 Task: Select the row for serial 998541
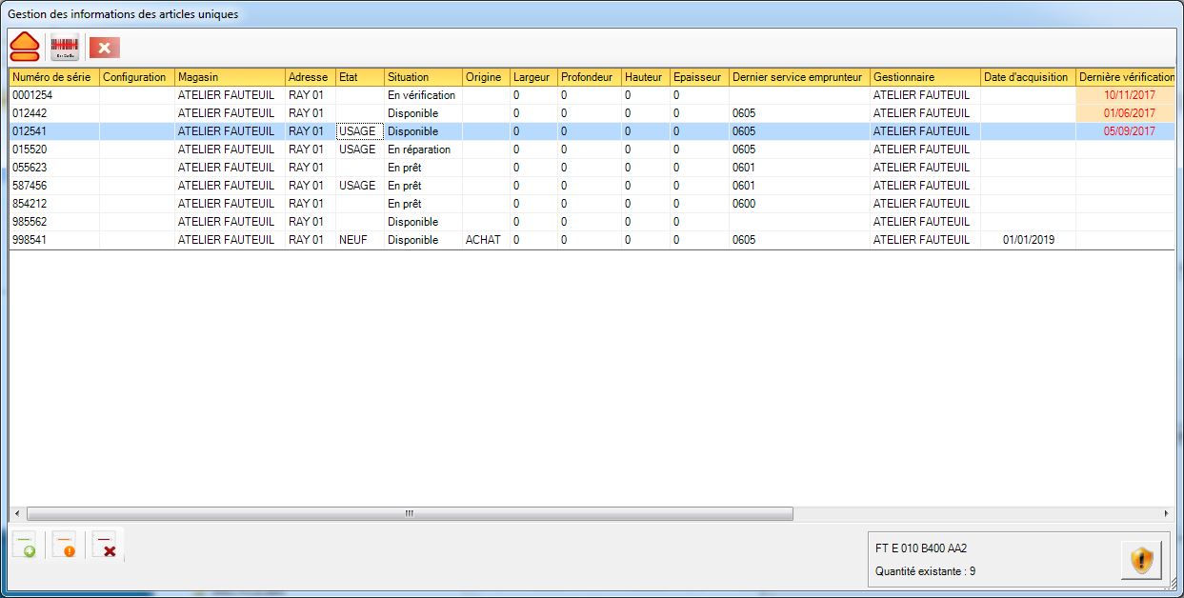click(x=53, y=240)
